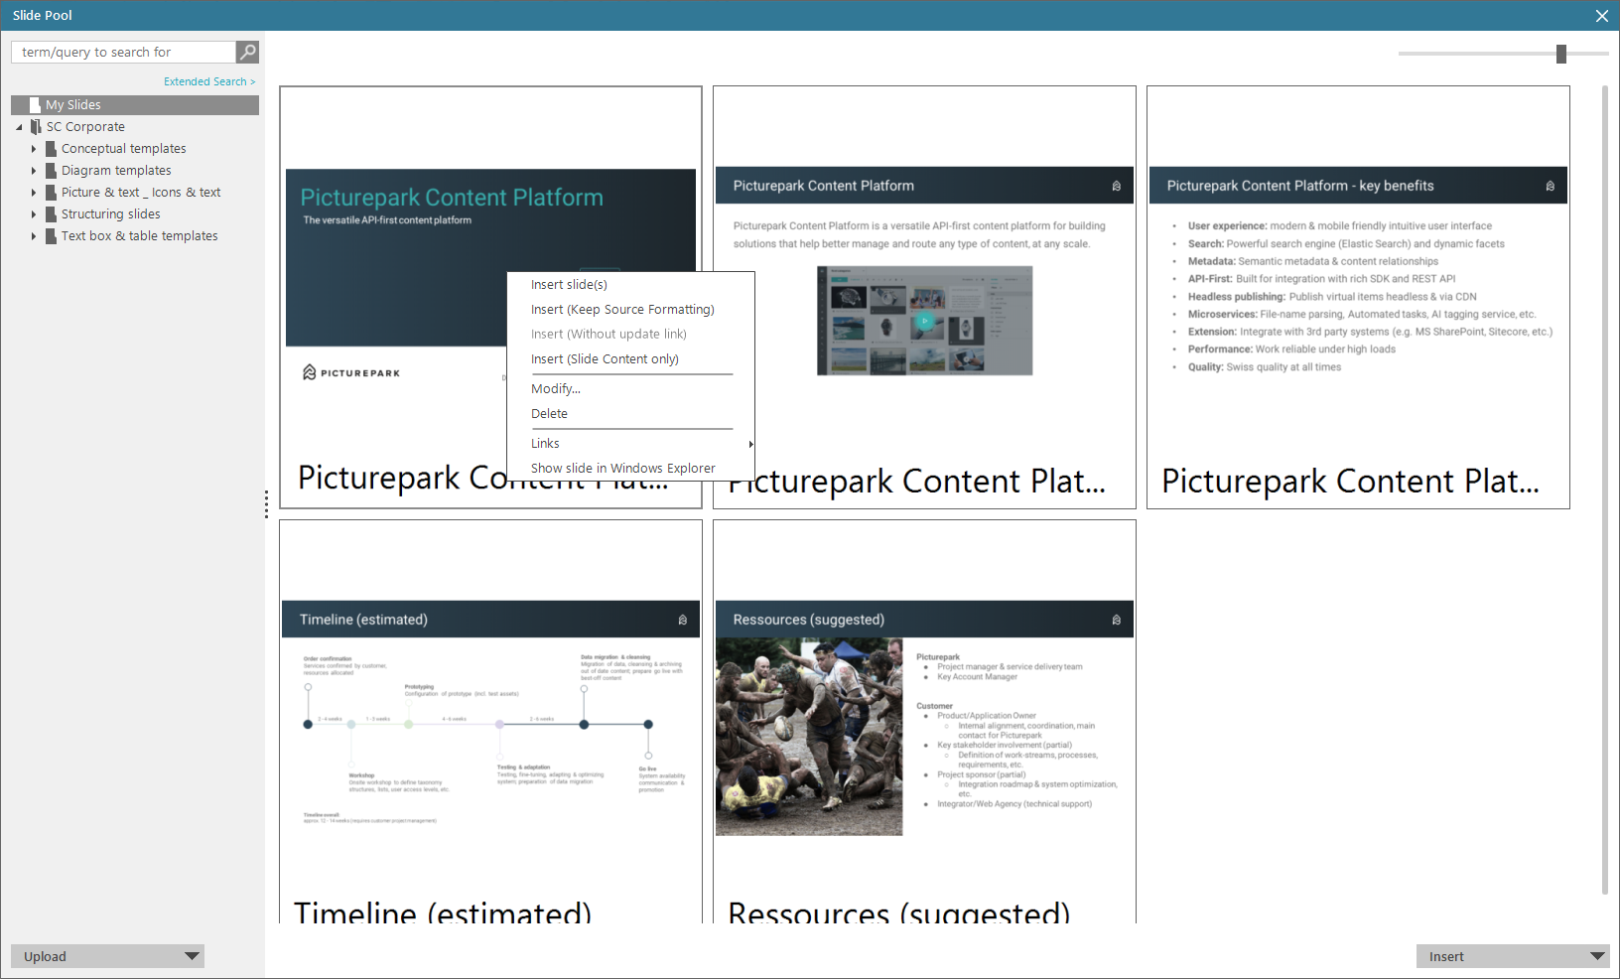Click the Text box & table templates folder icon
Image resolution: width=1620 pixels, height=979 pixels.
click(x=51, y=235)
